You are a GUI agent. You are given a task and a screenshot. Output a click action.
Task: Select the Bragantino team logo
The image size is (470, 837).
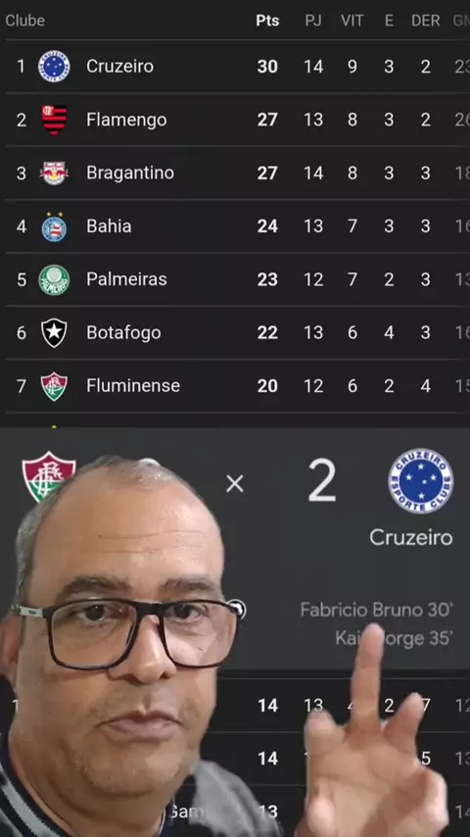click(54, 172)
